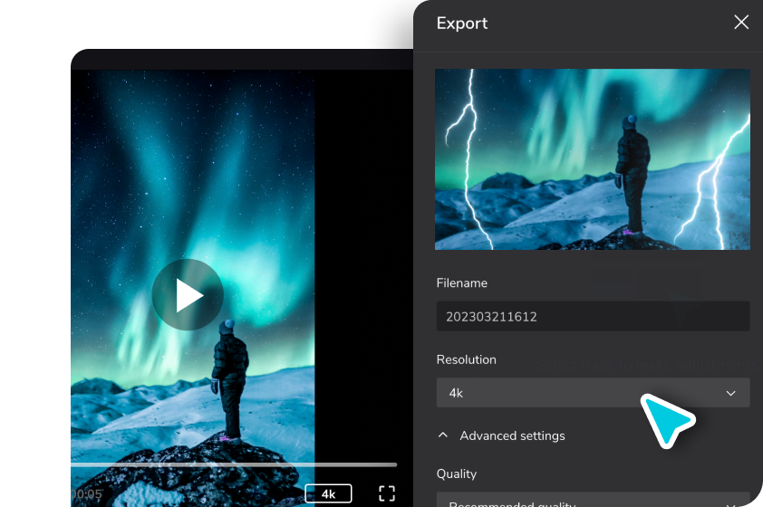Click the 4k badge in the player bar

[x=328, y=493]
